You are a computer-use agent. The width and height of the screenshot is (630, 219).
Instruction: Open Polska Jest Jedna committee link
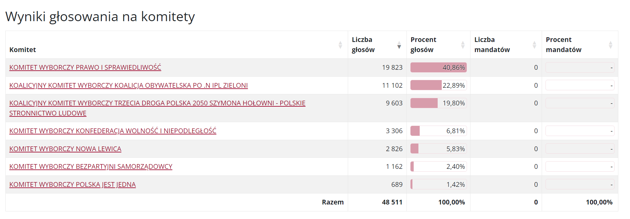(73, 185)
